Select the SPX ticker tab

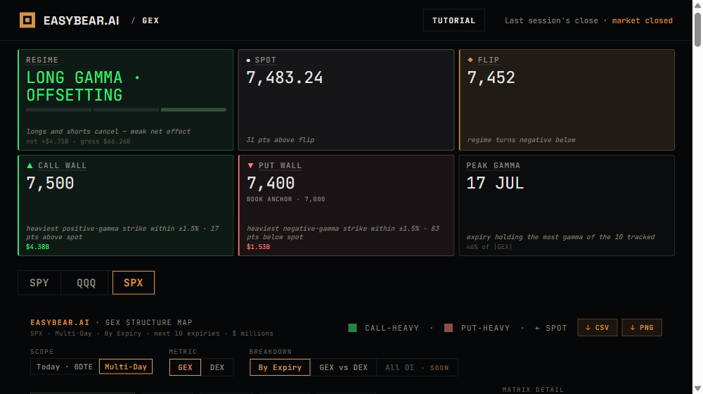pyautogui.click(x=133, y=283)
